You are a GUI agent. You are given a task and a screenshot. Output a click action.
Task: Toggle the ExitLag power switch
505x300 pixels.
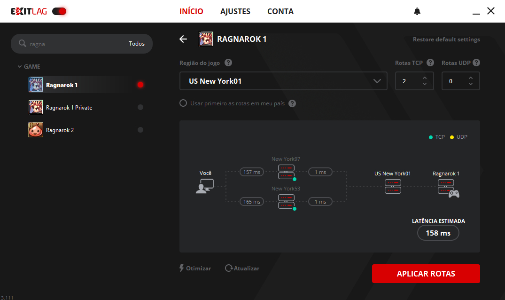59,11
